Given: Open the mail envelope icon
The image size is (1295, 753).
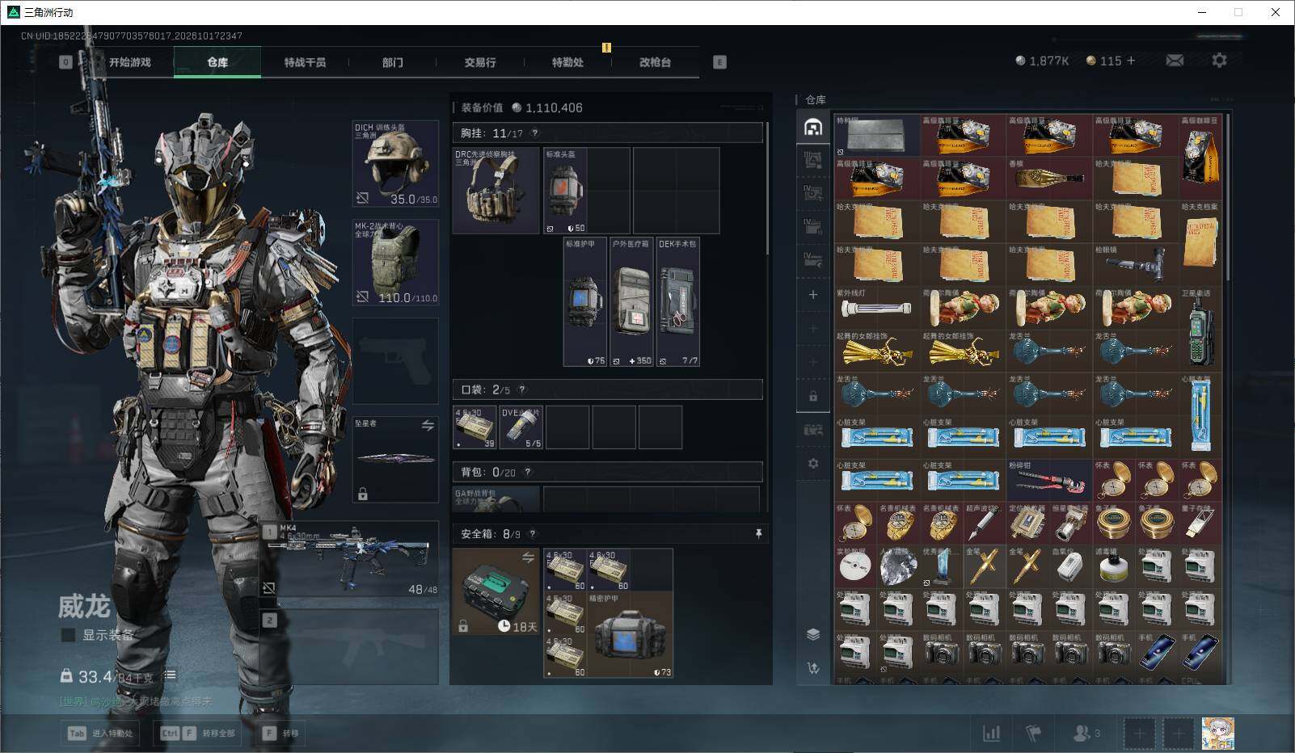Looking at the screenshot, I should tap(1175, 61).
